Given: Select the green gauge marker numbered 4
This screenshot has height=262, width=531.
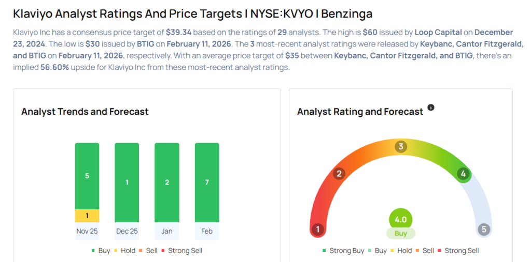Looking at the screenshot, I should 463,174.
